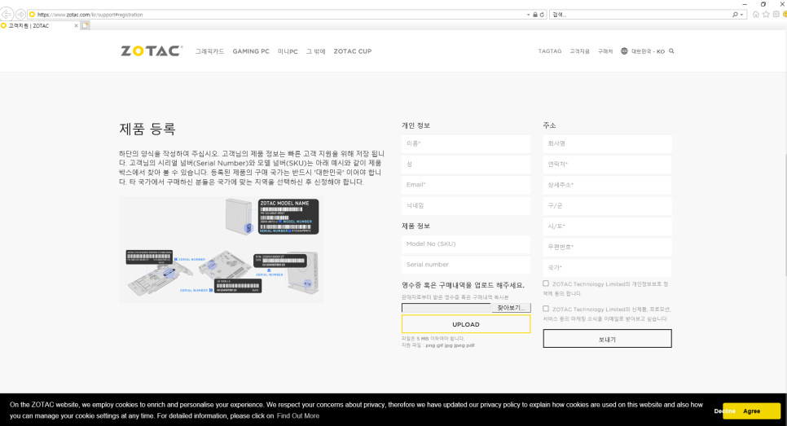Select the 대한민국 - KO region selector

(x=648, y=51)
